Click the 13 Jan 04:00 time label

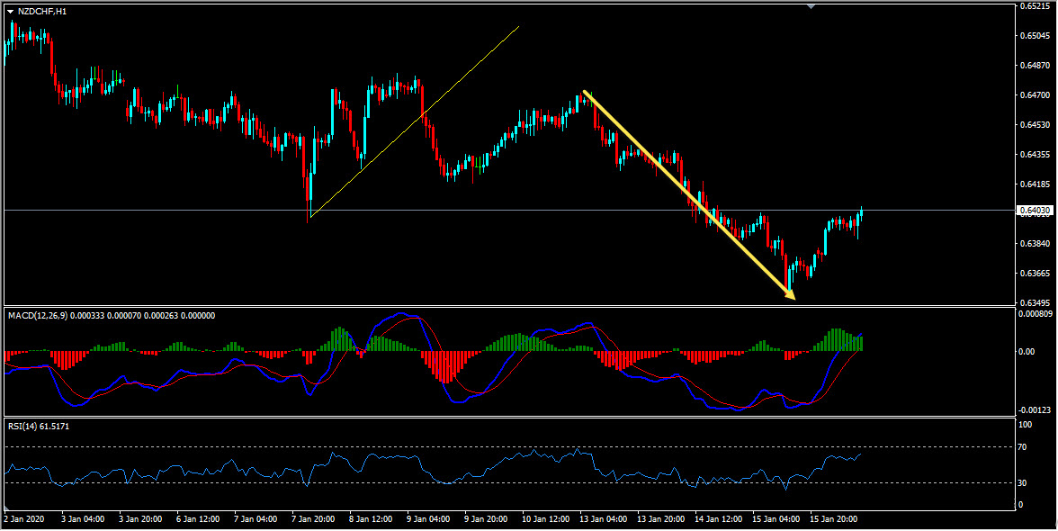pos(604,520)
